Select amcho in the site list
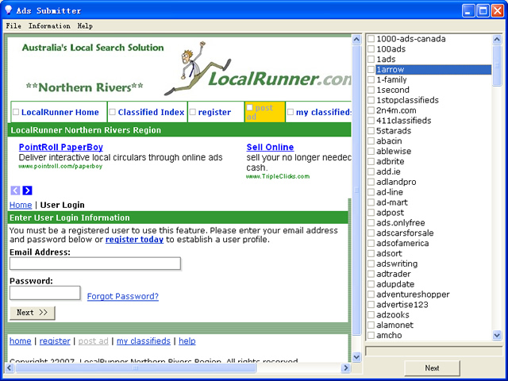Viewport: 508px width, 381px height. (x=389, y=335)
